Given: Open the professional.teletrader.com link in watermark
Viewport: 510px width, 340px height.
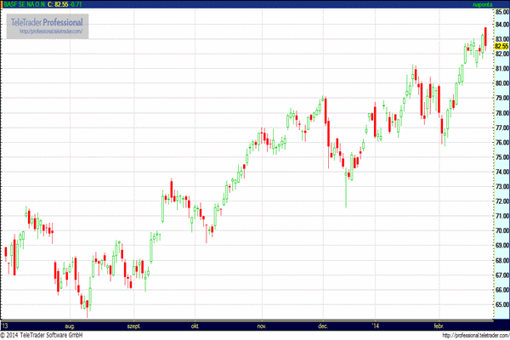Looking at the screenshot, I should (51, 31).
